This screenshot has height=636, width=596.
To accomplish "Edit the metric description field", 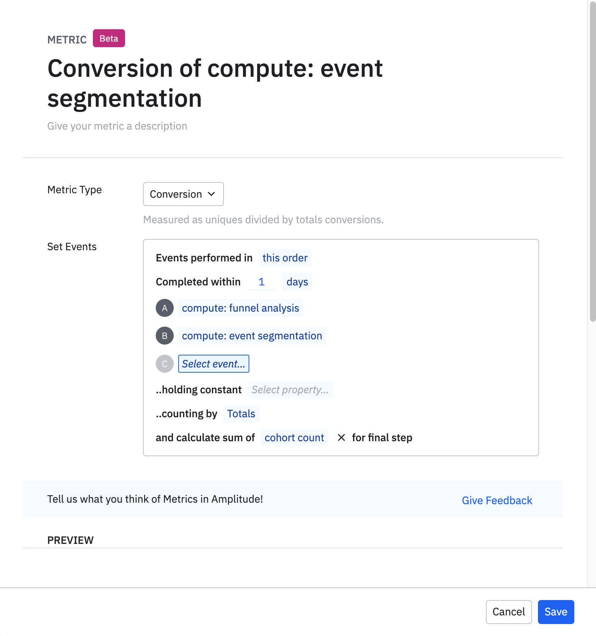I will (x=117, y=126).
